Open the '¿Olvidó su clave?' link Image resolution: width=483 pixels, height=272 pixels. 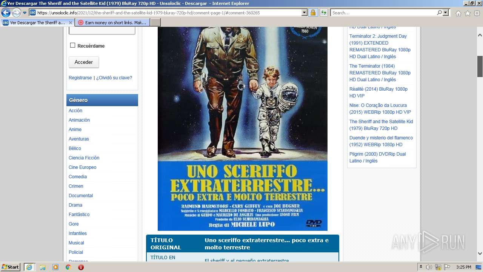(114, 78)
